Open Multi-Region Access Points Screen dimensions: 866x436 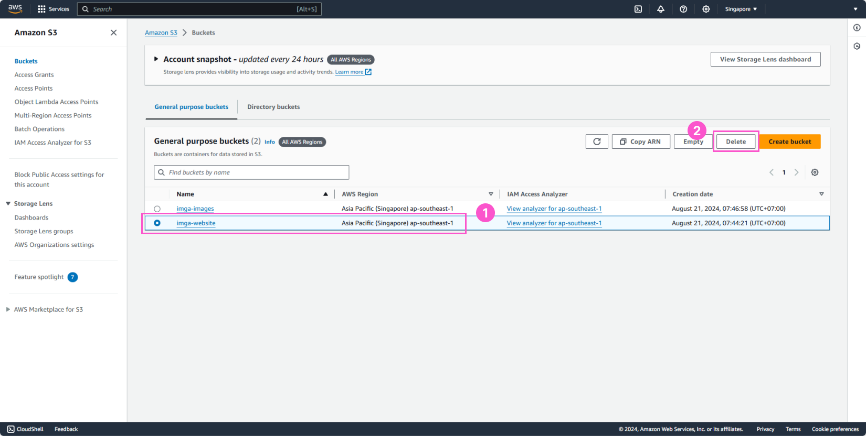pyautogui.click(x=53, y=116)
